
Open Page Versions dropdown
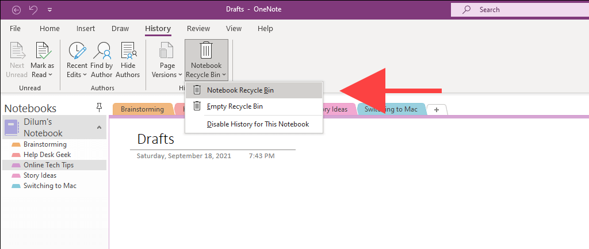(x=167, y=60)
